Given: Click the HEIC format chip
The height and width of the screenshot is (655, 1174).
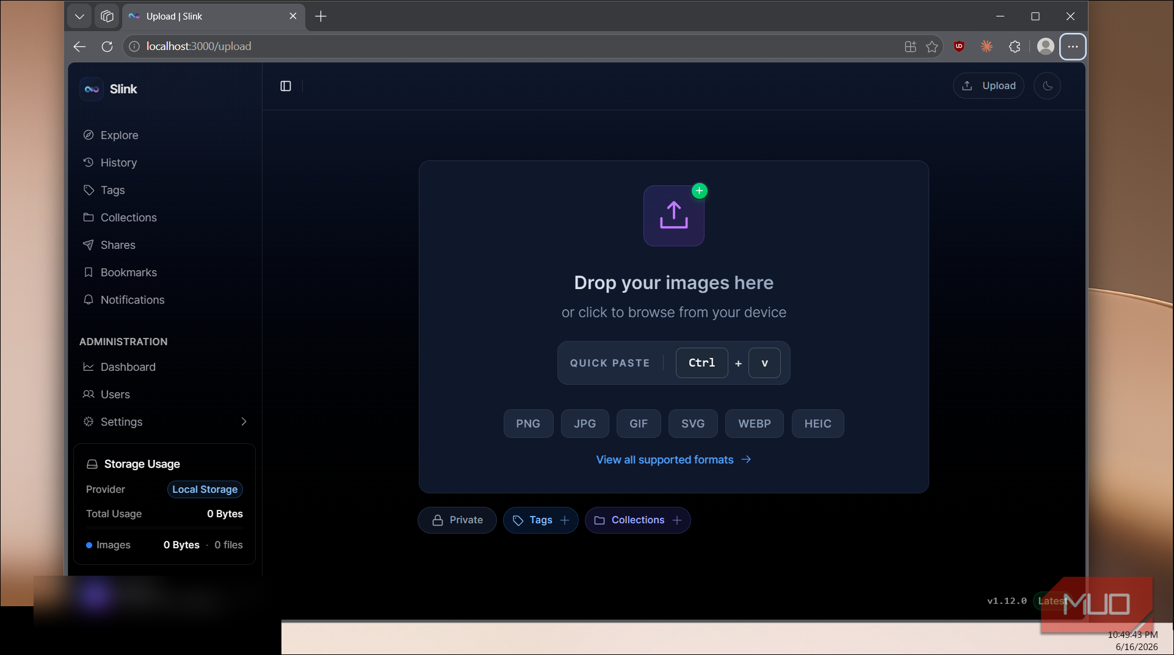Looking at the screenshot, I should point(817,424).
